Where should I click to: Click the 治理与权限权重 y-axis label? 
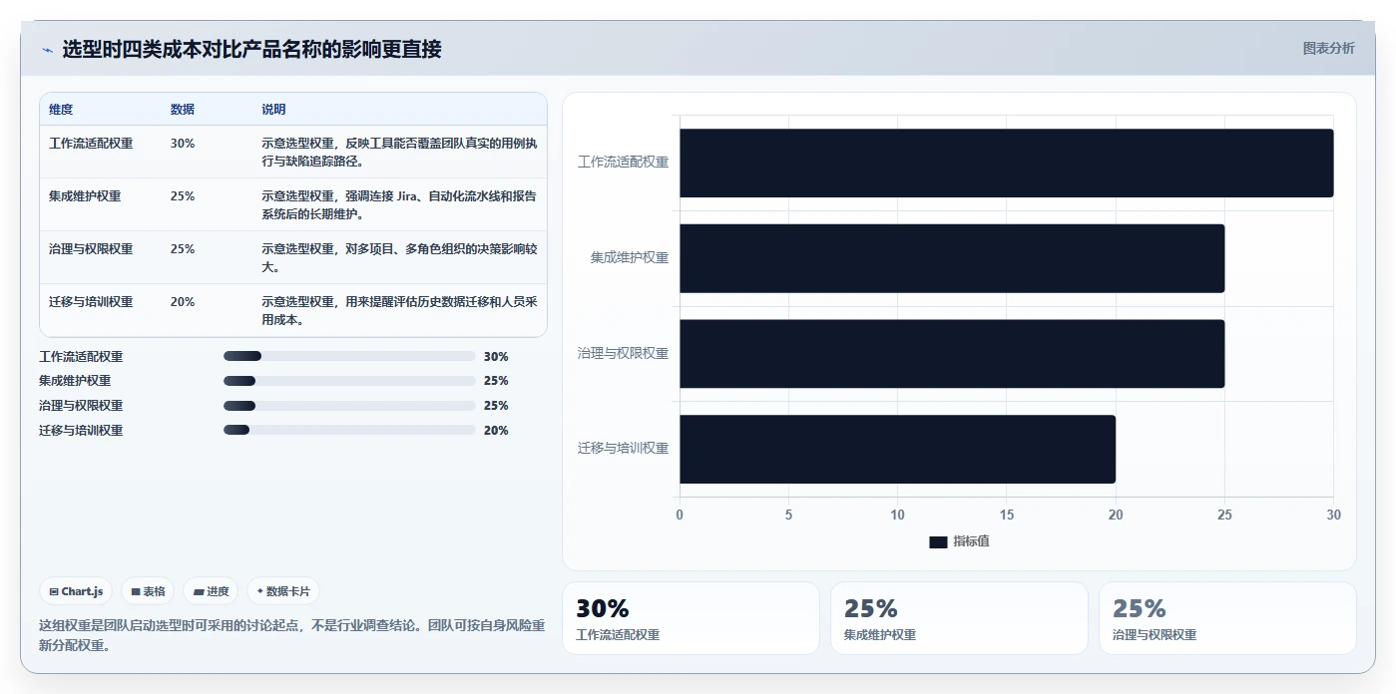(x=623, y=353)
